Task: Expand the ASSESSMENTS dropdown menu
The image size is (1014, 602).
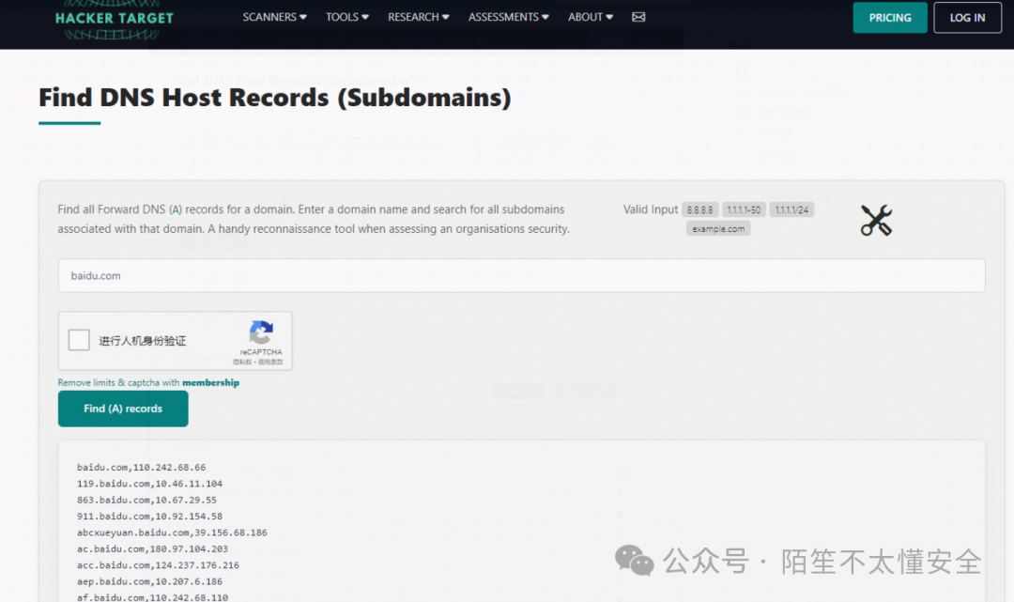Action: [508, 17]
